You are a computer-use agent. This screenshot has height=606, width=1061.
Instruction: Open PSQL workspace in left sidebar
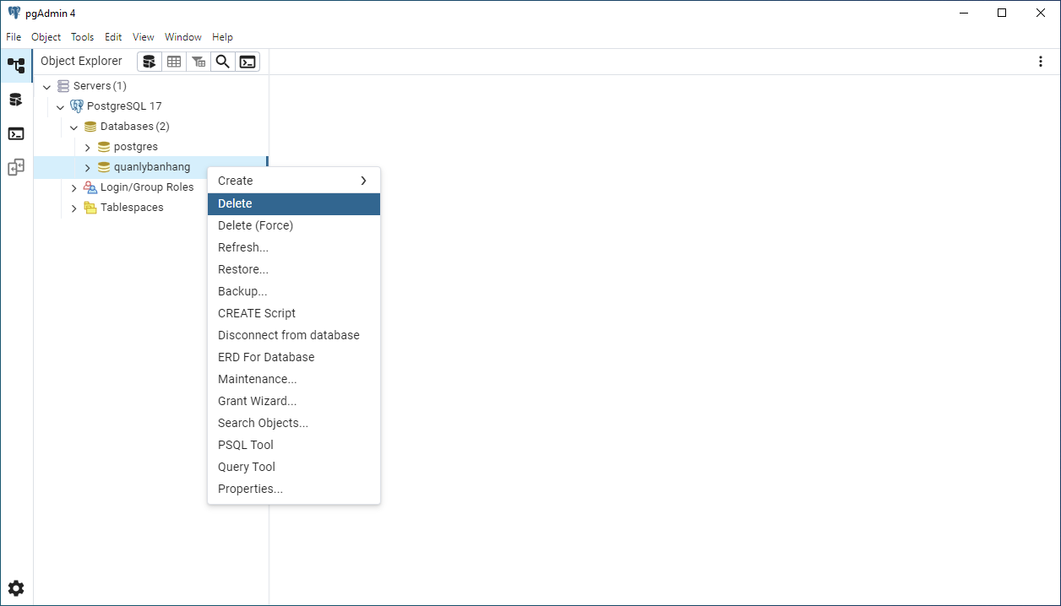coord(16,133)
